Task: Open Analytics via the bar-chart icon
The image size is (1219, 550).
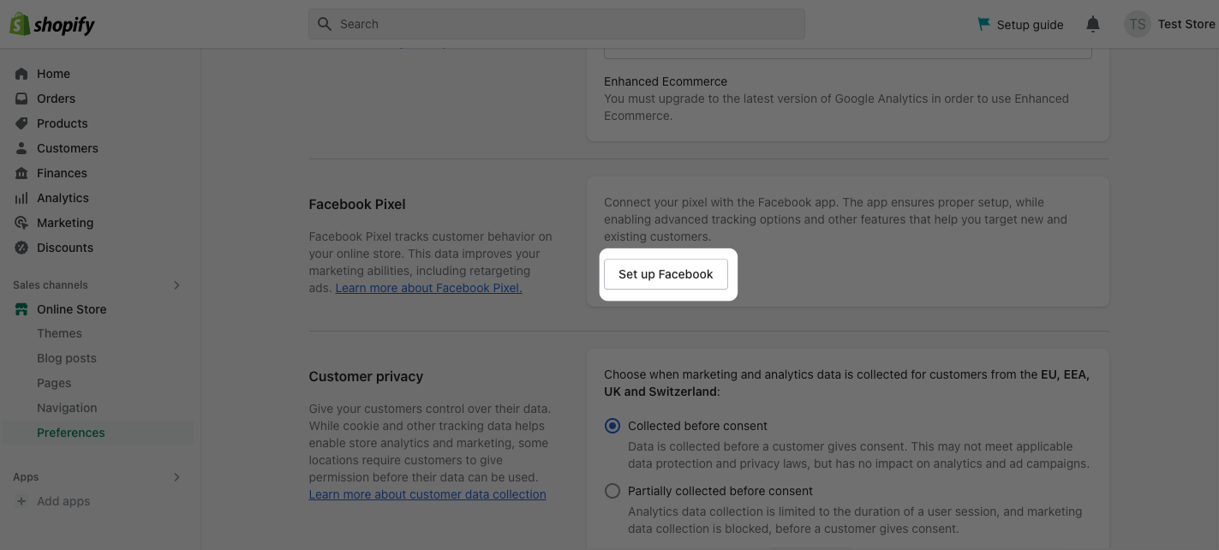Action: coord(21,198)
